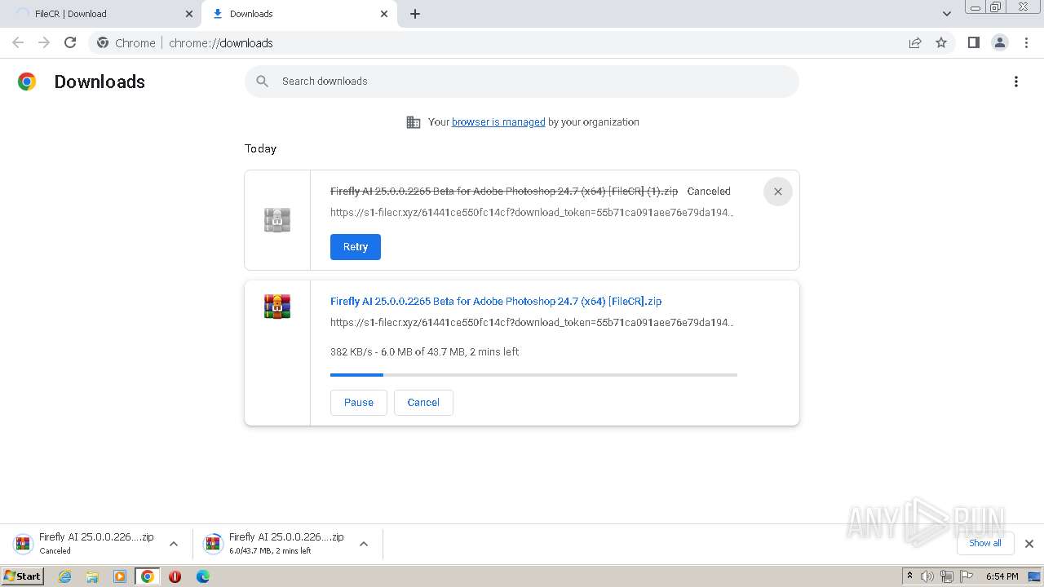Click the in-progress download source URL
Image resolution: width=1044 pixels, height=587 pixels.
532,323
